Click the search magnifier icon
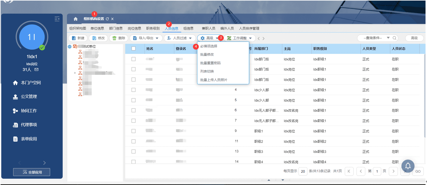Image resolution: width=427 pixels, height=185 pixels. [394, 38]
